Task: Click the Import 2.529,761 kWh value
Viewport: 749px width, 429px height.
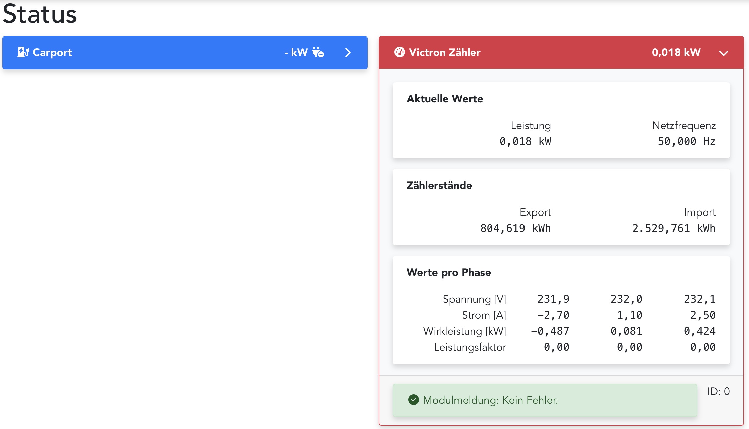Action: point(673,228)
